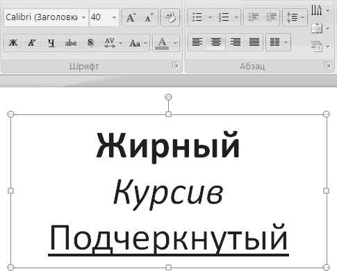Open bulleted list style dropdown
The image size is (337, 271).
point(210,17)
